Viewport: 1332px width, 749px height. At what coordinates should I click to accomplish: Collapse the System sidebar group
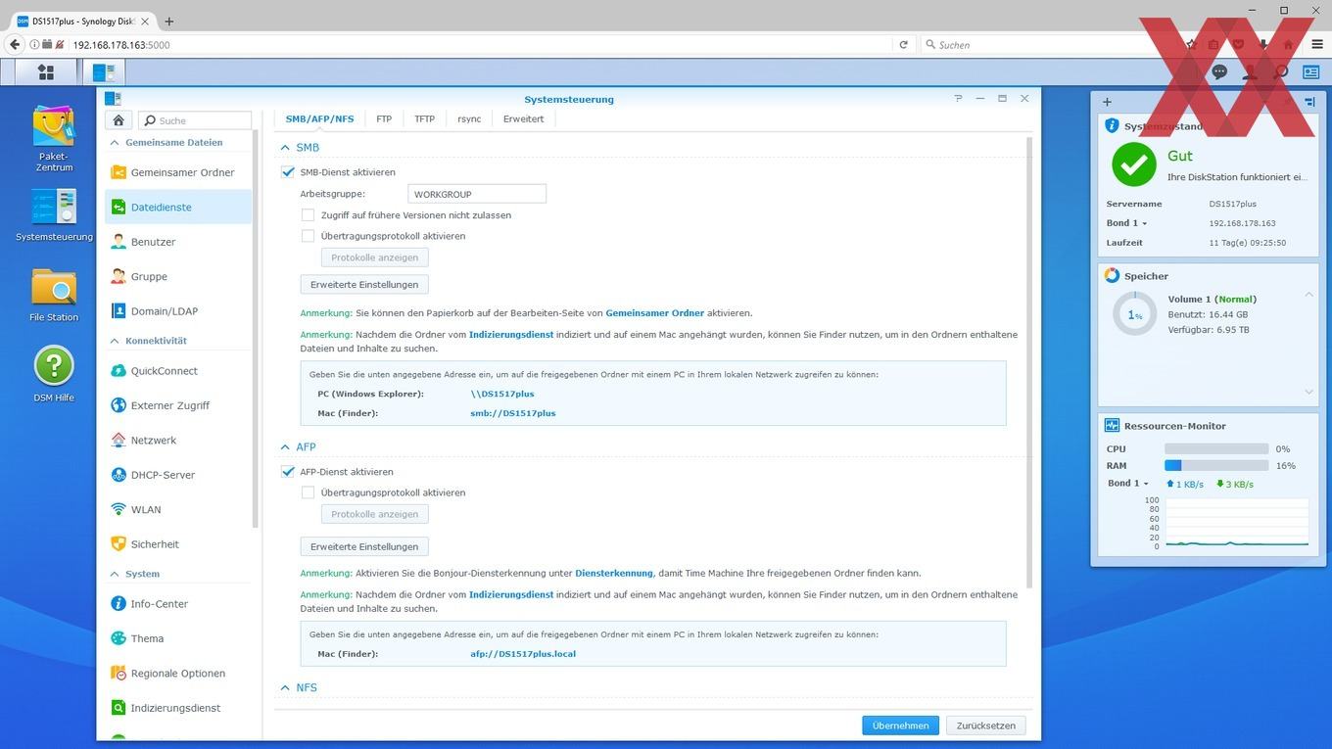tap(115, 574)
